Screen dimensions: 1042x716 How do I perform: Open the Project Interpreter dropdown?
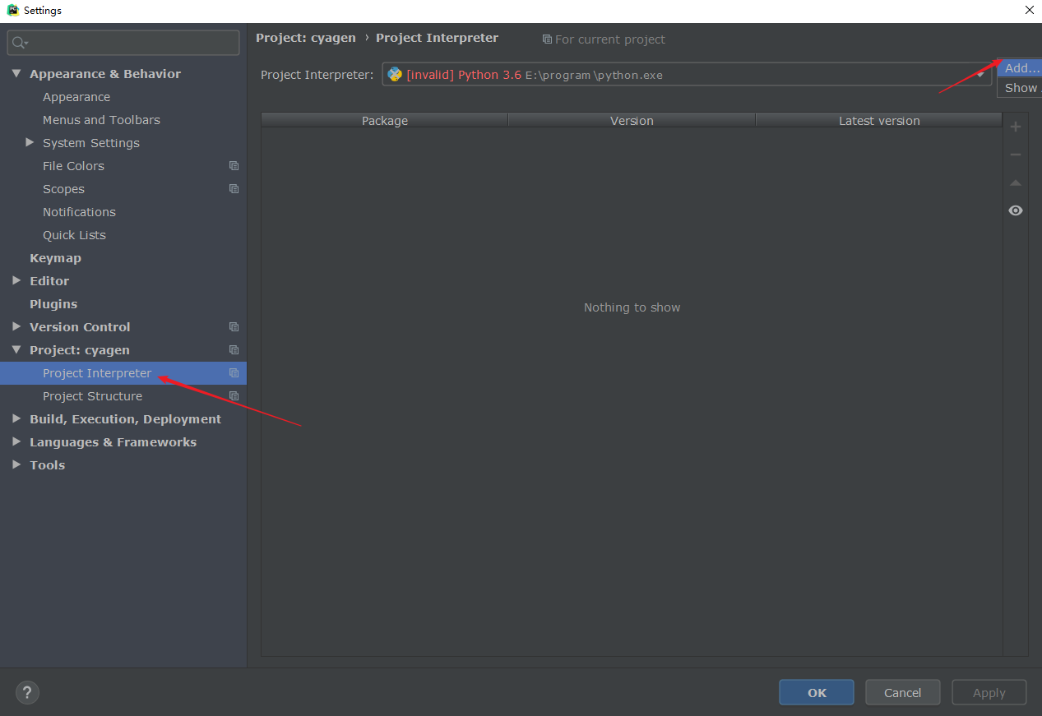pos(980,74)
